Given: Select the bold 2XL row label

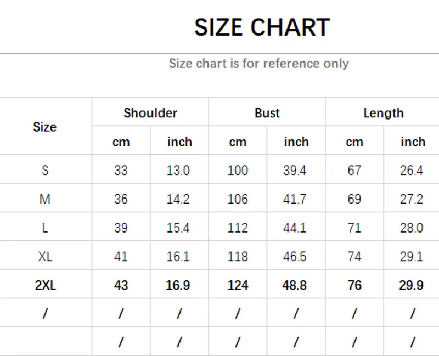Looking at the screenshot, I should pyautogui.click(x=46, y=285).
